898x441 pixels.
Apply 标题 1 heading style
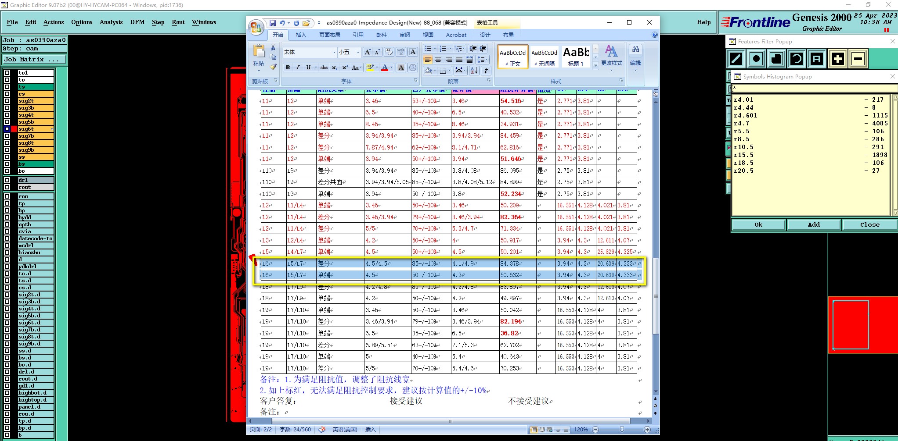(x=576, y=57)
